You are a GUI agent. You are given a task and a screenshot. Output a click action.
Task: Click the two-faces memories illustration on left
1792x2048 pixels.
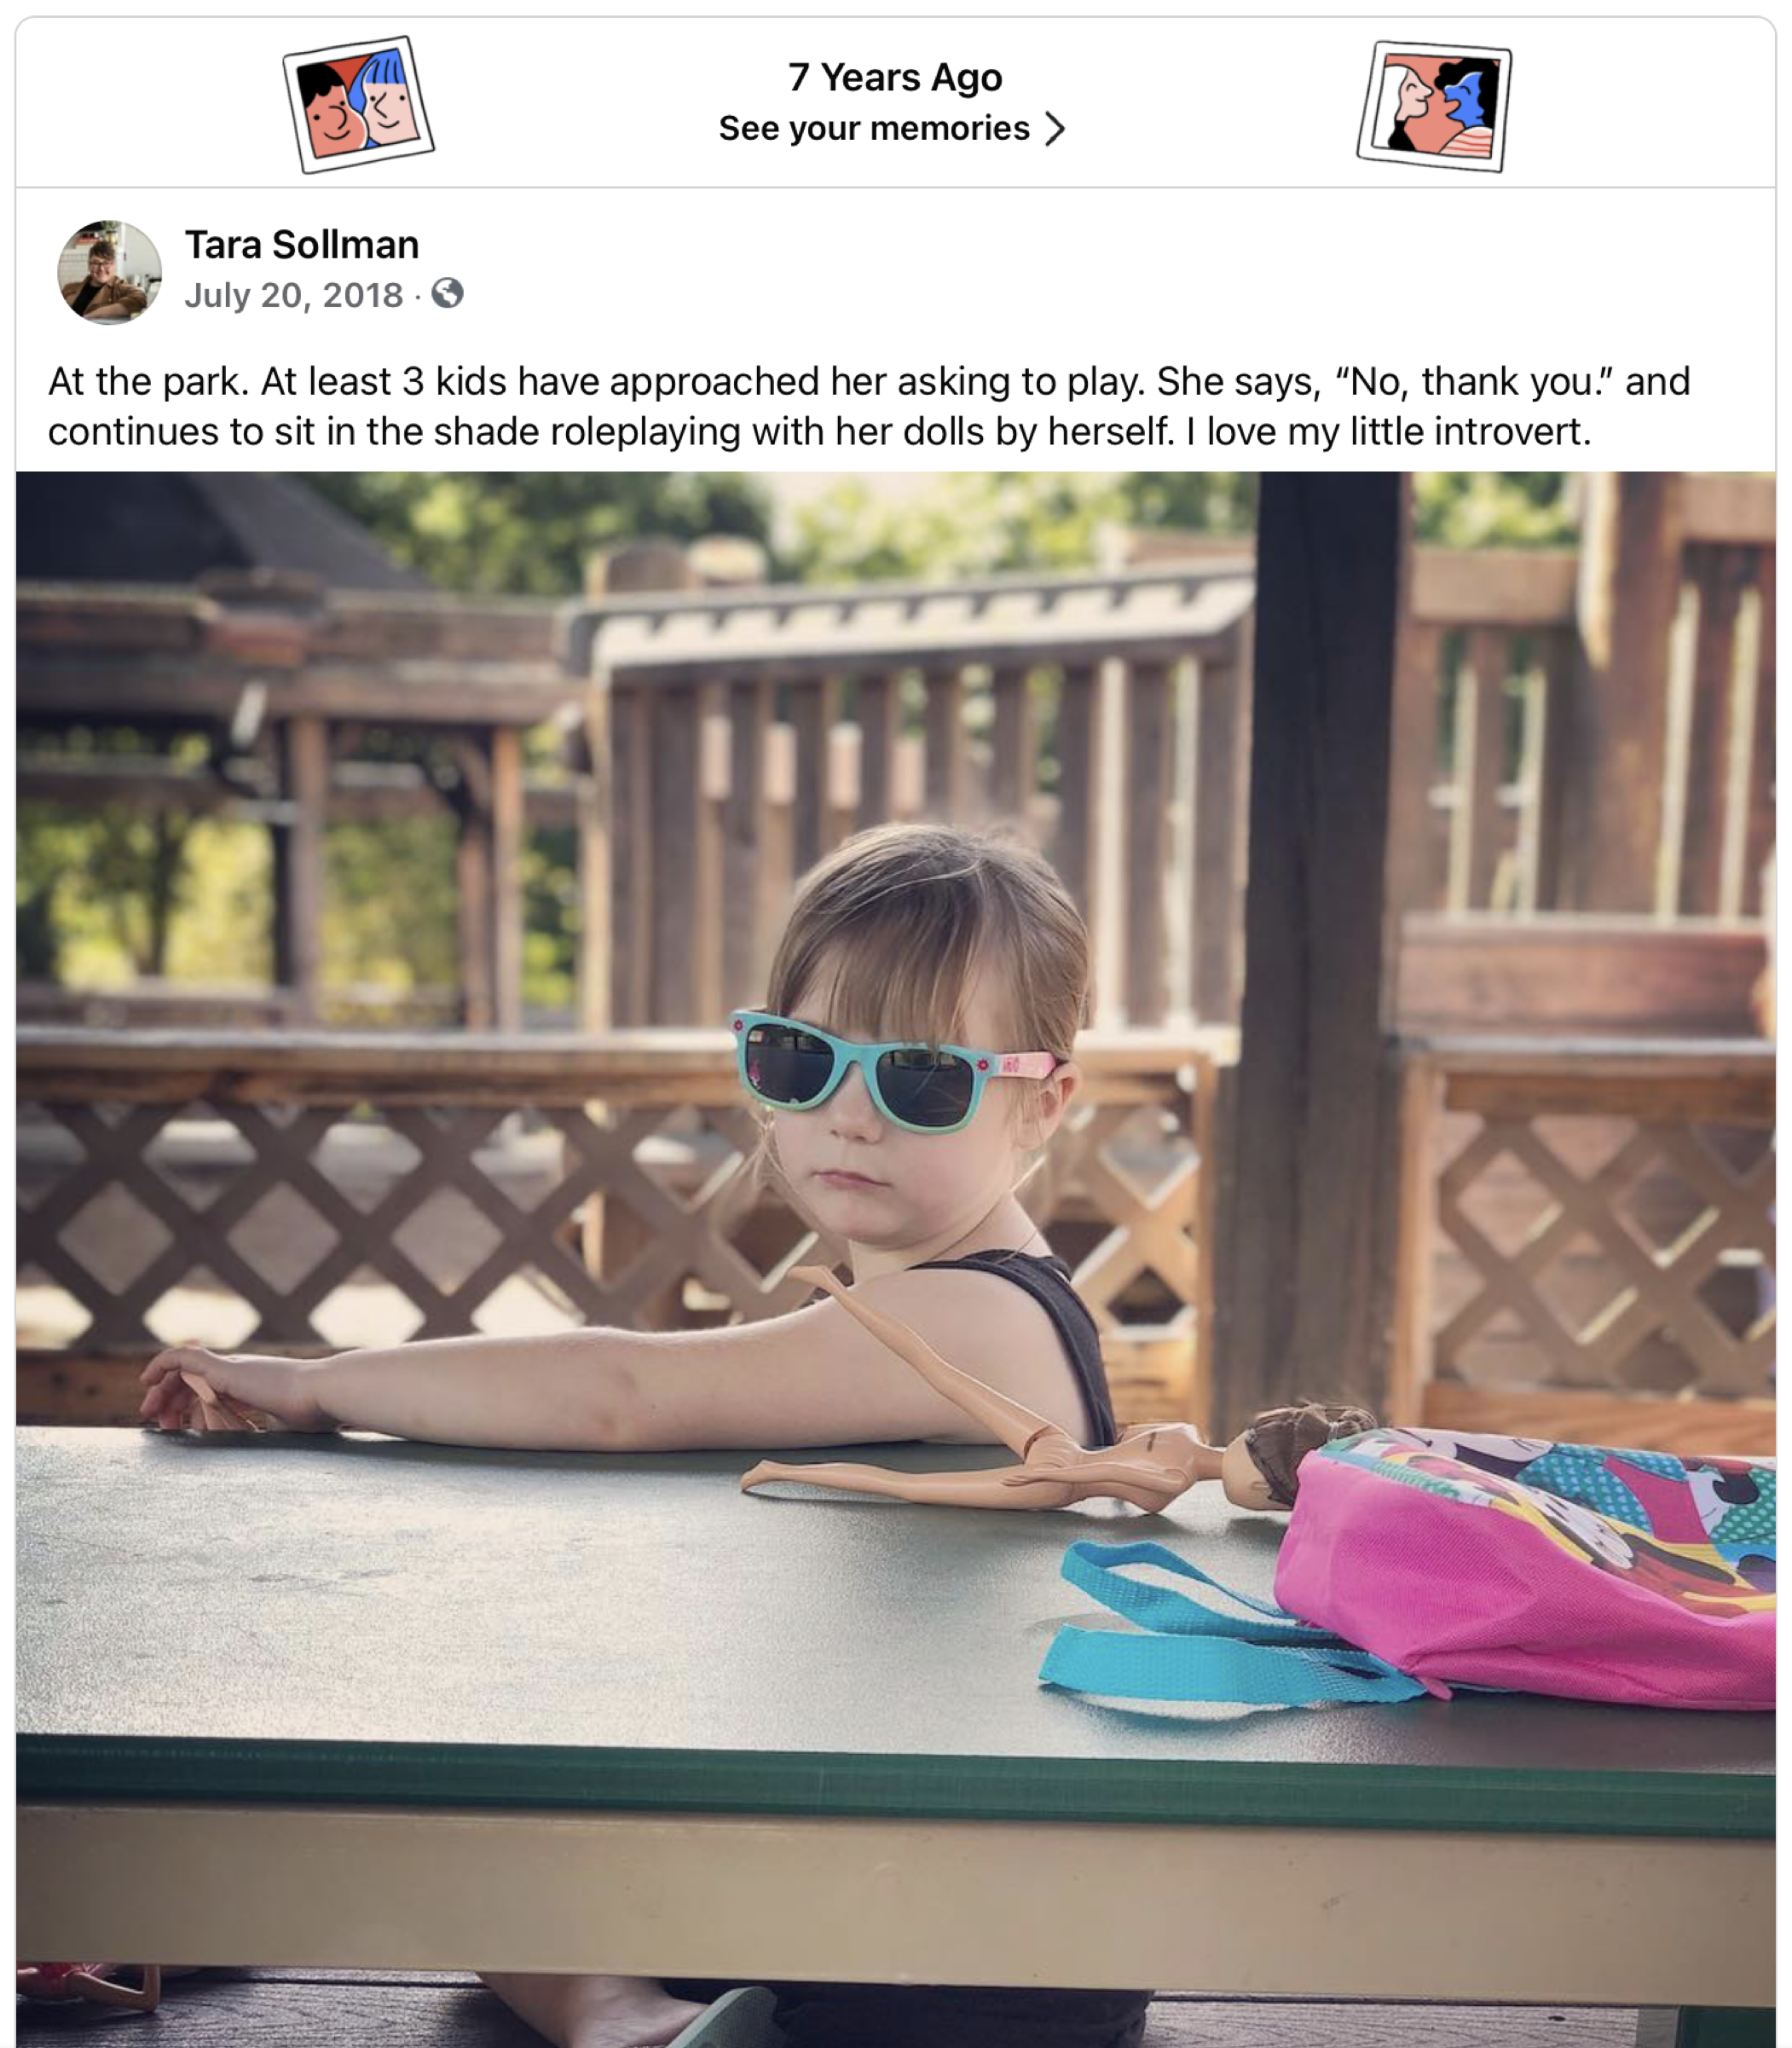(x=358, y=104)
